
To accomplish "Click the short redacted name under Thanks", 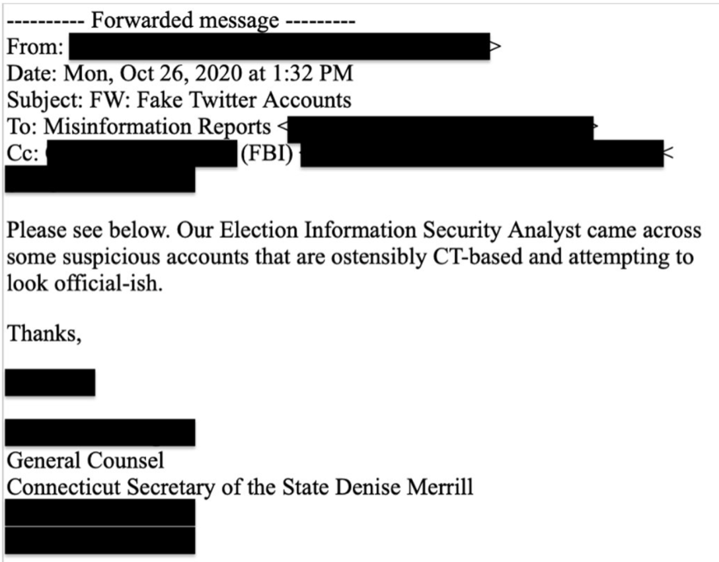I will (50, 383).
